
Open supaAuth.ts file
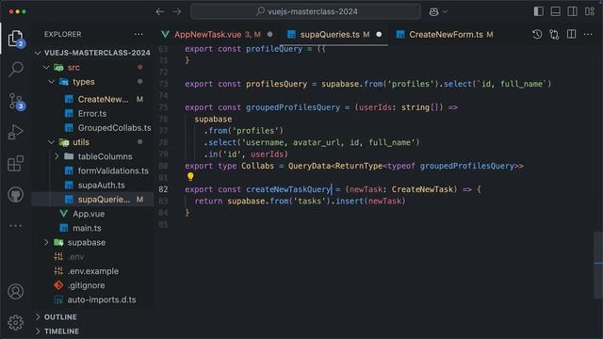[92, 186]
